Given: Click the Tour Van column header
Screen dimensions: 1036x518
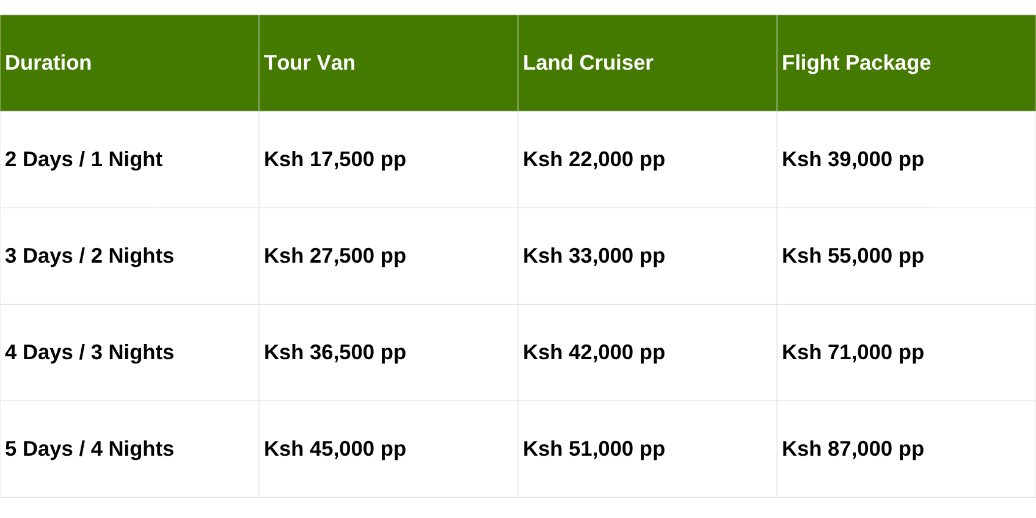Looking at the screenshot, I should point(310,63).
